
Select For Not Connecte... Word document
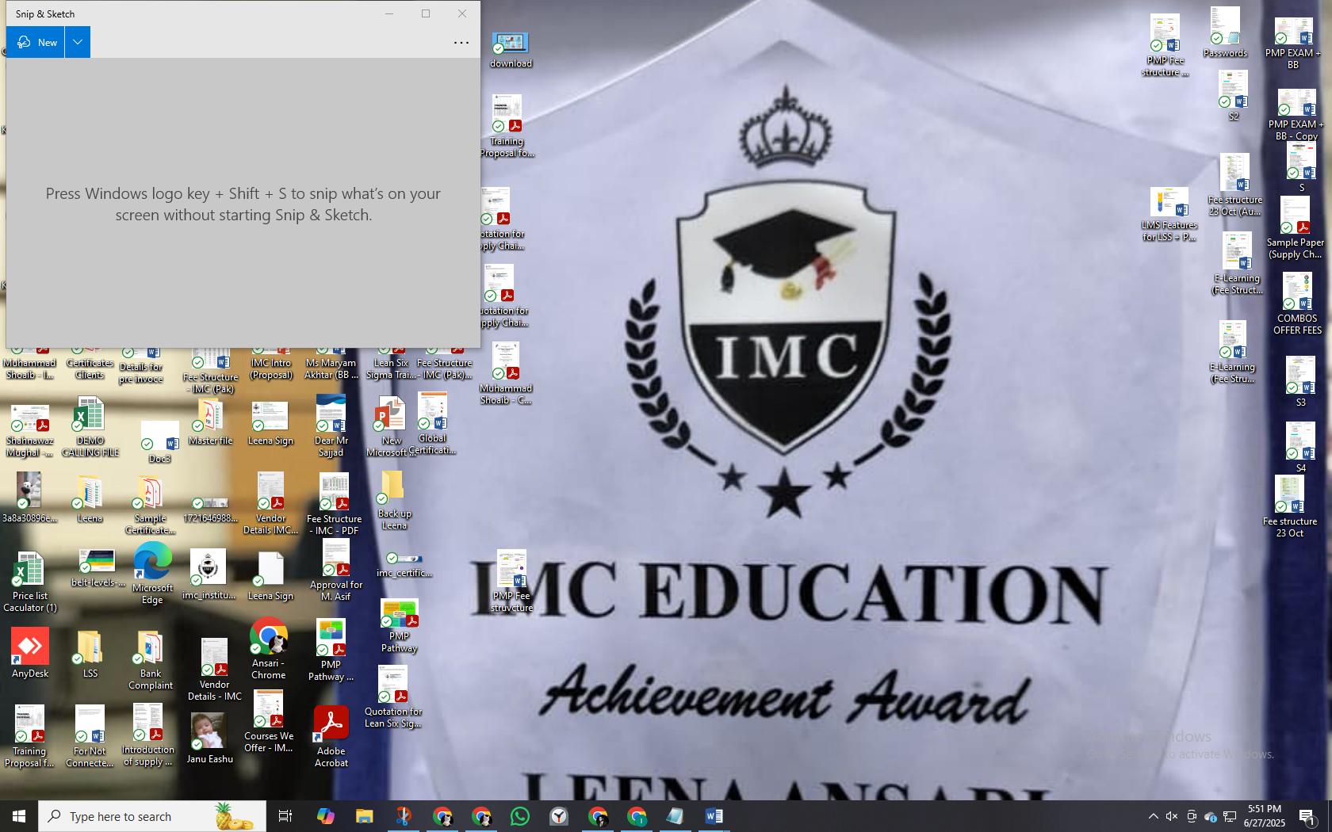tap(90, 737)
